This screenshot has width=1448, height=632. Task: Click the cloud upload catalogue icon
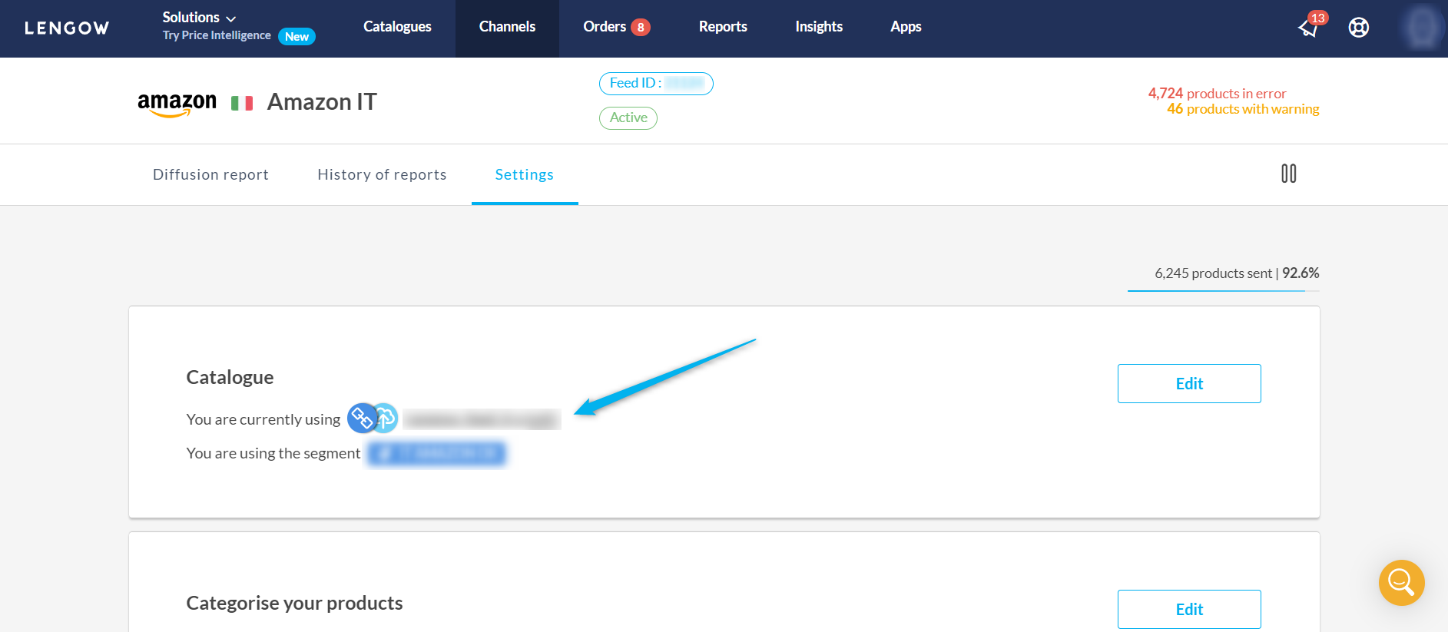click(385, 418)
